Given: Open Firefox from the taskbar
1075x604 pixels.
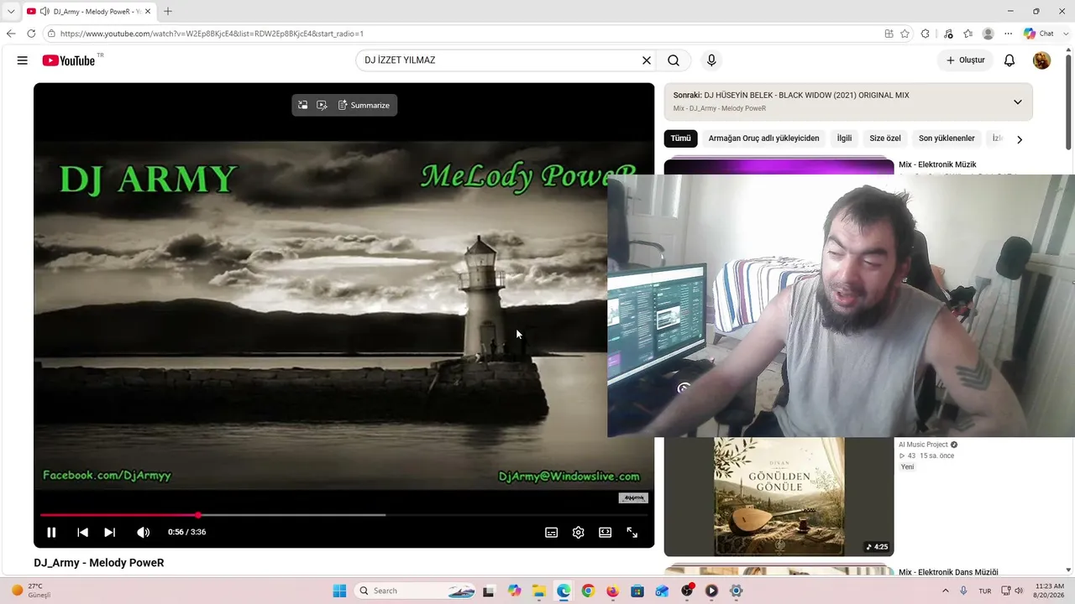Looking at the screenshot, I should (612, 591).
